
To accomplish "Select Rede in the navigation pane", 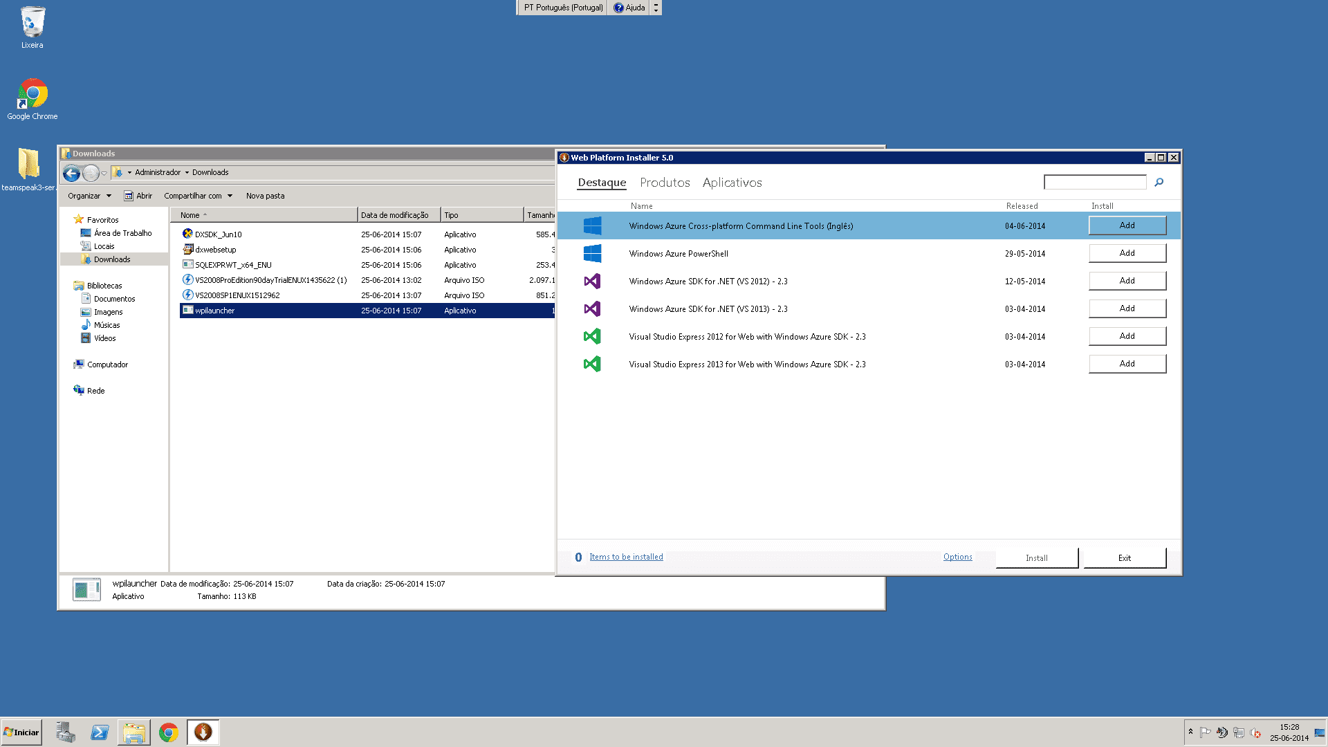I will pos(89,391).
